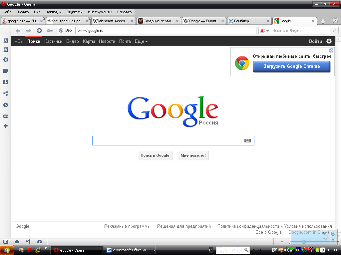Click the Yandex search magnifier icon
Viewport: 341px width, 255px height.
pyautogui.click(x=334, y=31)
